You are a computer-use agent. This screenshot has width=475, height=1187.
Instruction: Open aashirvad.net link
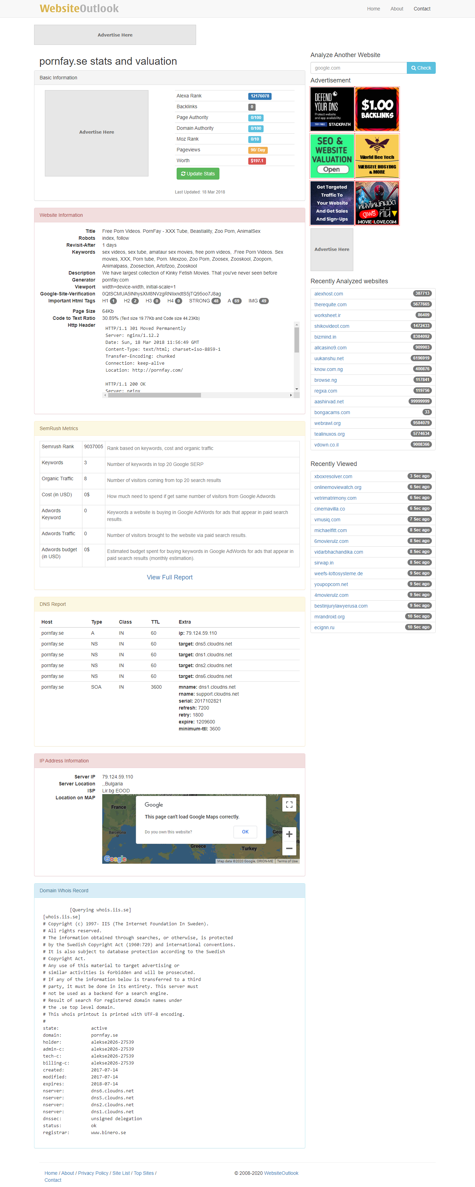[329, 402]
